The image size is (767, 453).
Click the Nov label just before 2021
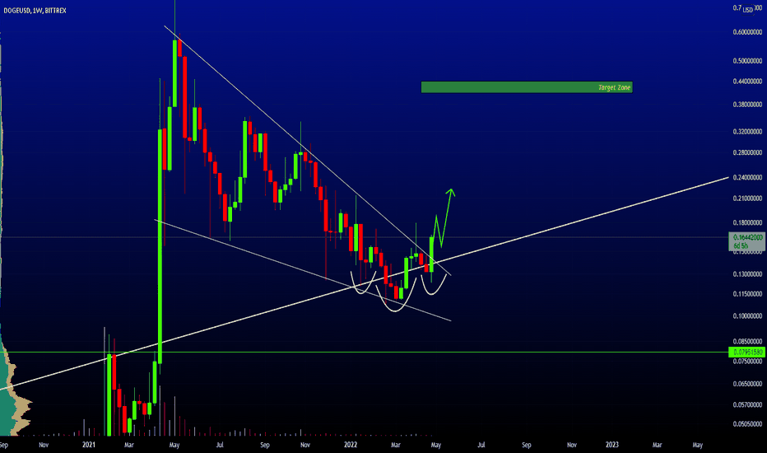(x=44, y=445)
